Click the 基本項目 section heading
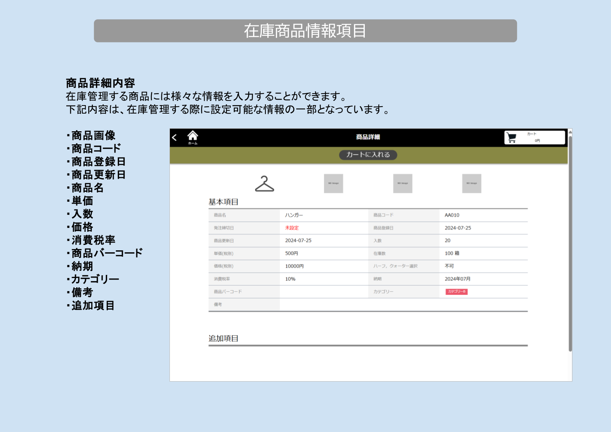This screenshot has height=432, width=611. [223, 202]
